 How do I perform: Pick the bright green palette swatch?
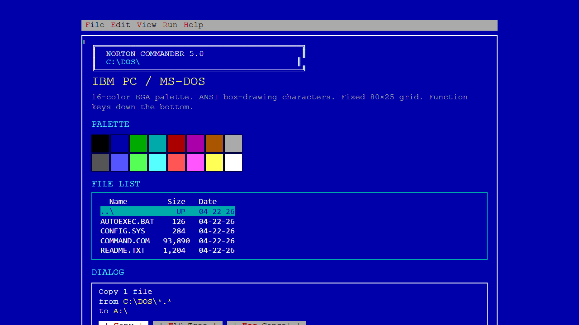tap(138, 162)
